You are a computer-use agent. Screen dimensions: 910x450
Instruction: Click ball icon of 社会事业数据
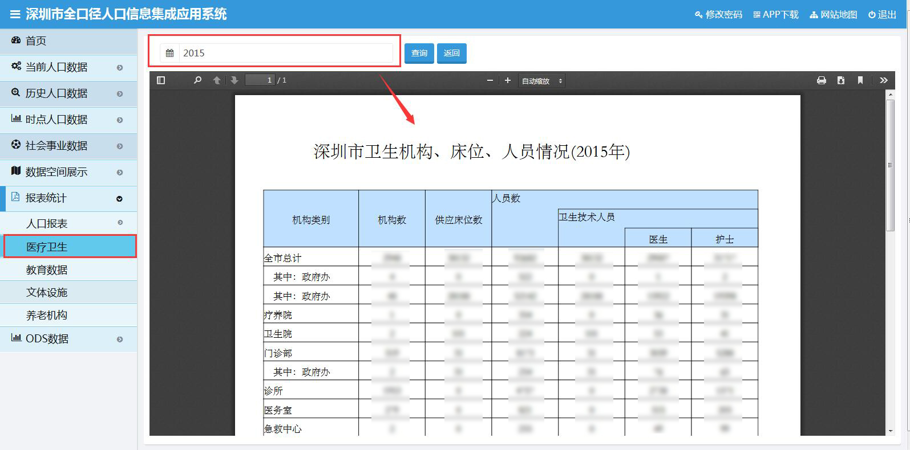pyautogui.click(x=16, y=145)
